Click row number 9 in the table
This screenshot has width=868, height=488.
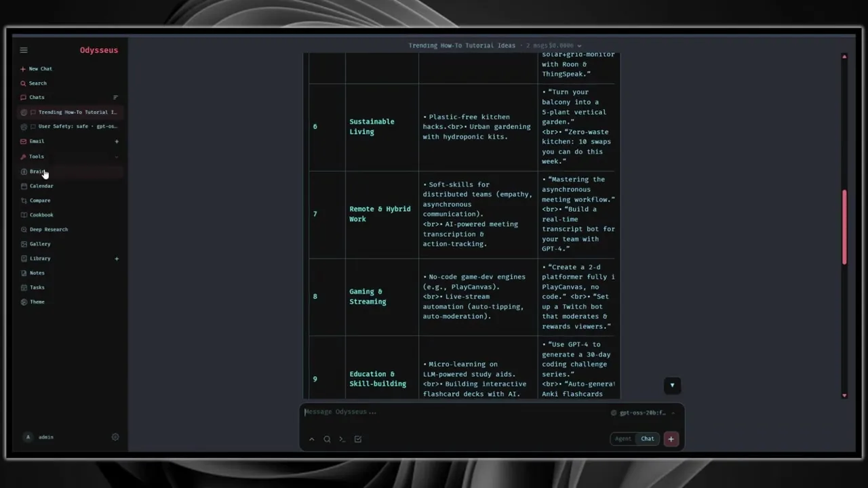coord(315,379)
